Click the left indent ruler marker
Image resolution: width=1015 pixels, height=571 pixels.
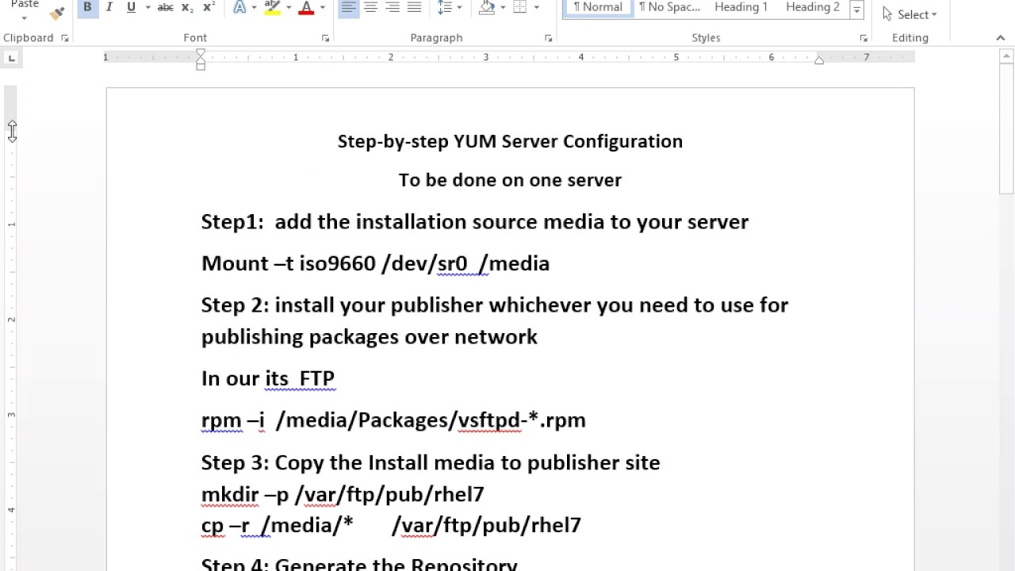coord(201,66)
